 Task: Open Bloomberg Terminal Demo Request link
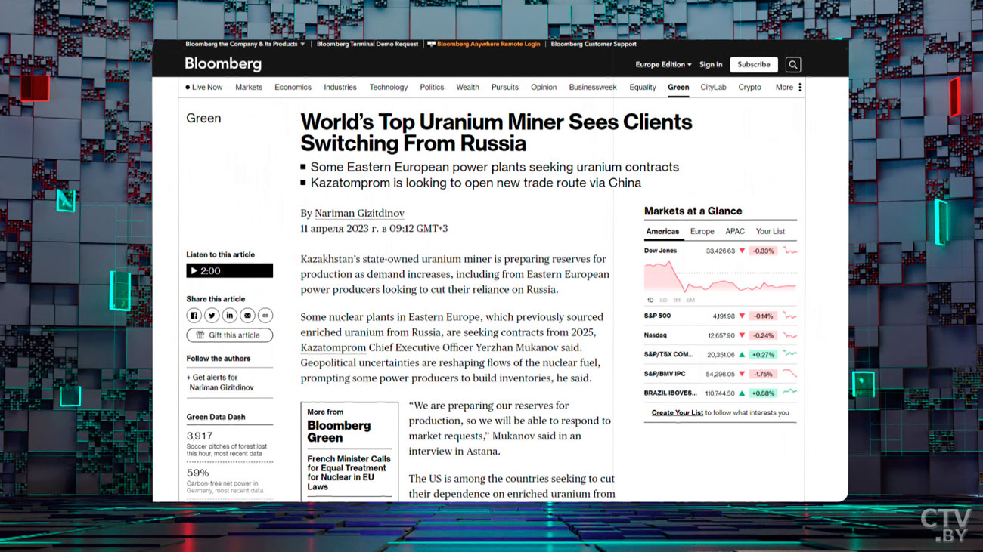367,44
